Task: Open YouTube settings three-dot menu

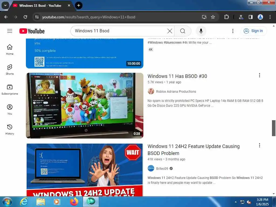Action: [x=233, y=31]
